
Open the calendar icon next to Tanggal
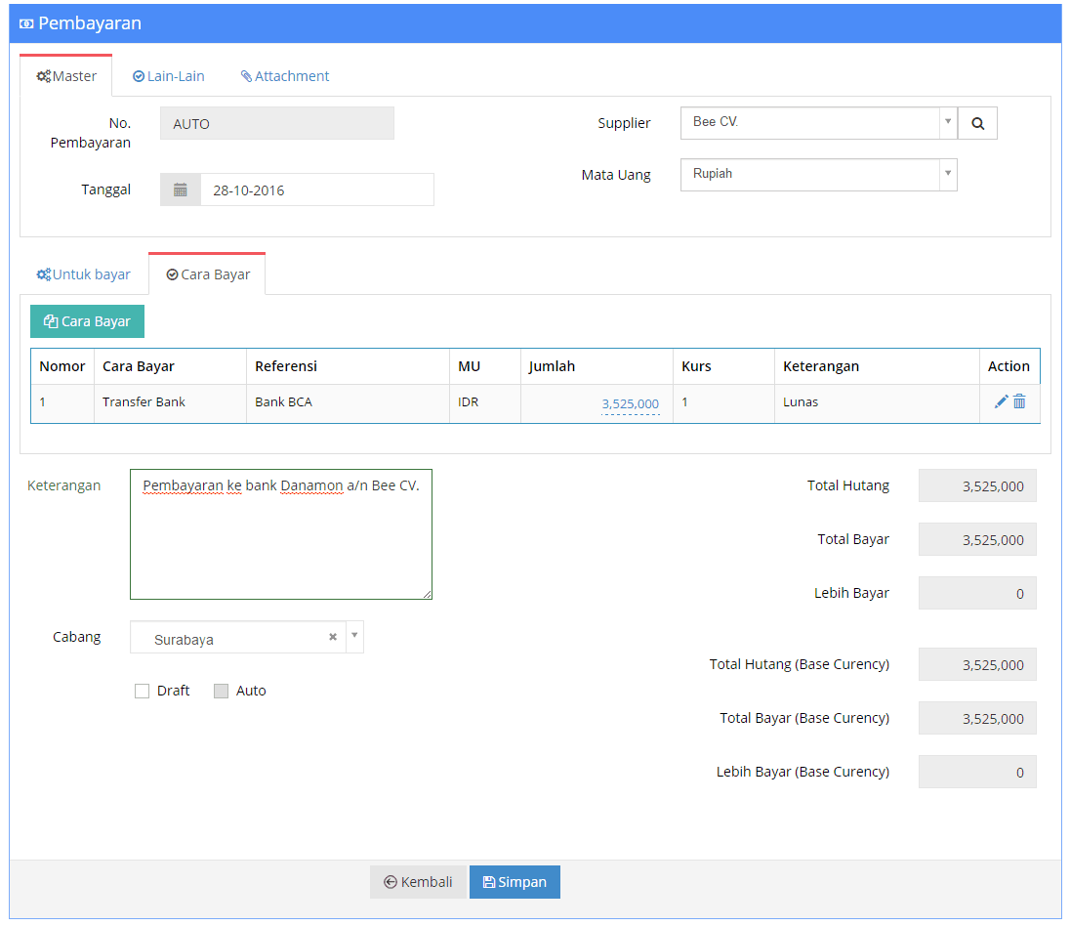coord(181,189)
